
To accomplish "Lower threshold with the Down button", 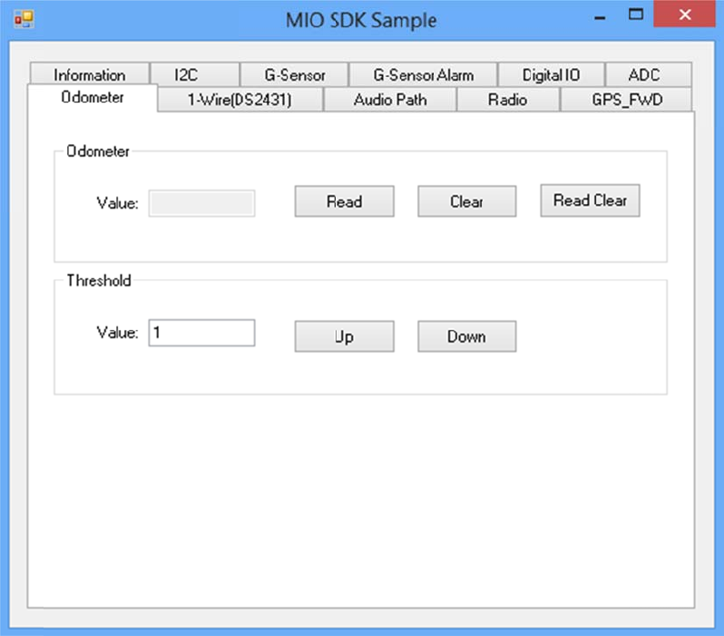I will coord(467,337).
